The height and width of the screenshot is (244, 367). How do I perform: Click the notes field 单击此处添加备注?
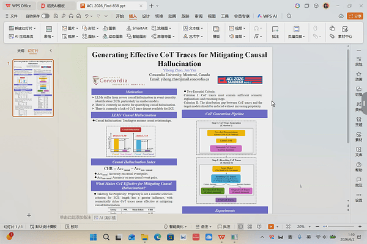coord(75,217)
